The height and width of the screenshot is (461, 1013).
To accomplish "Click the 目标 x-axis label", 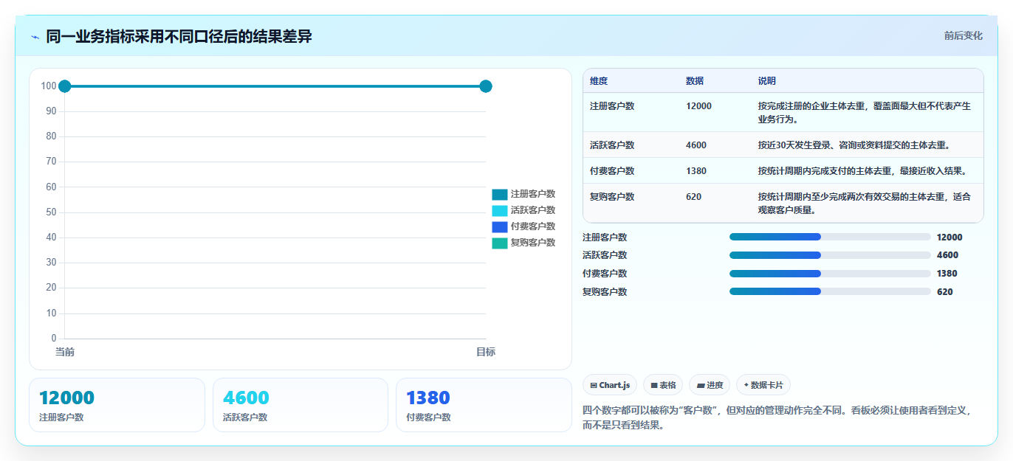I will [486, 352].
